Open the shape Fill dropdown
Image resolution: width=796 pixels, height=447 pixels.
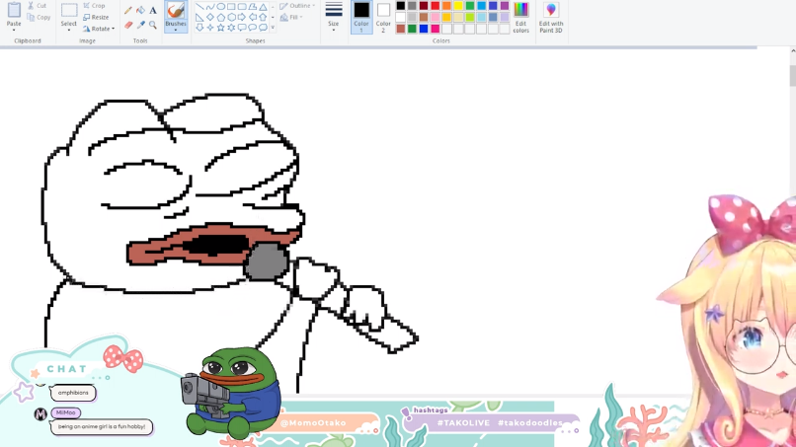[291, 17]
